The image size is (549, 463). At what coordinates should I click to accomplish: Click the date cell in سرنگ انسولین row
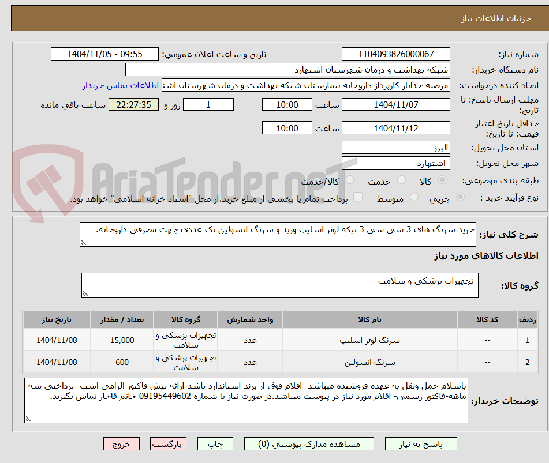click(57, 362)
